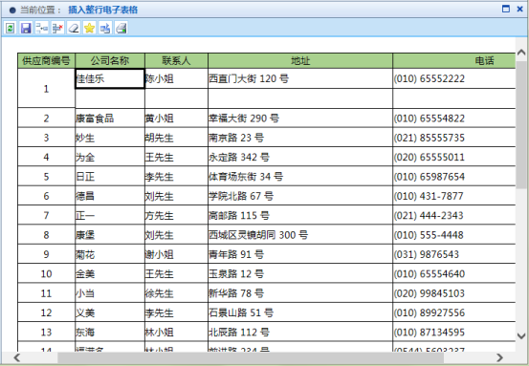Select the cell 正一
529x366 pixels.
click(110, 215)
